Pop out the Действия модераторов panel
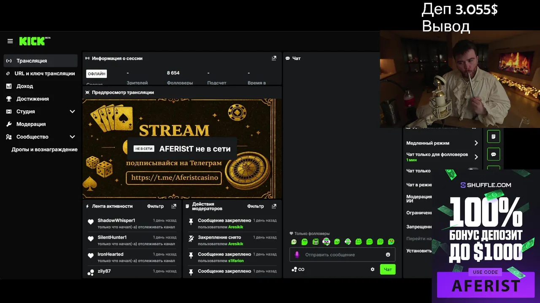This screenshot has height=303, width=540. click(274, 206)
